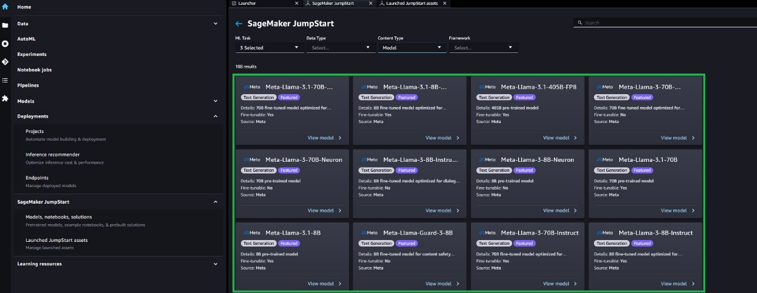Click the Launcher tab's icon
This screenshot has height=293, width=757.
(x=234, y=4)
